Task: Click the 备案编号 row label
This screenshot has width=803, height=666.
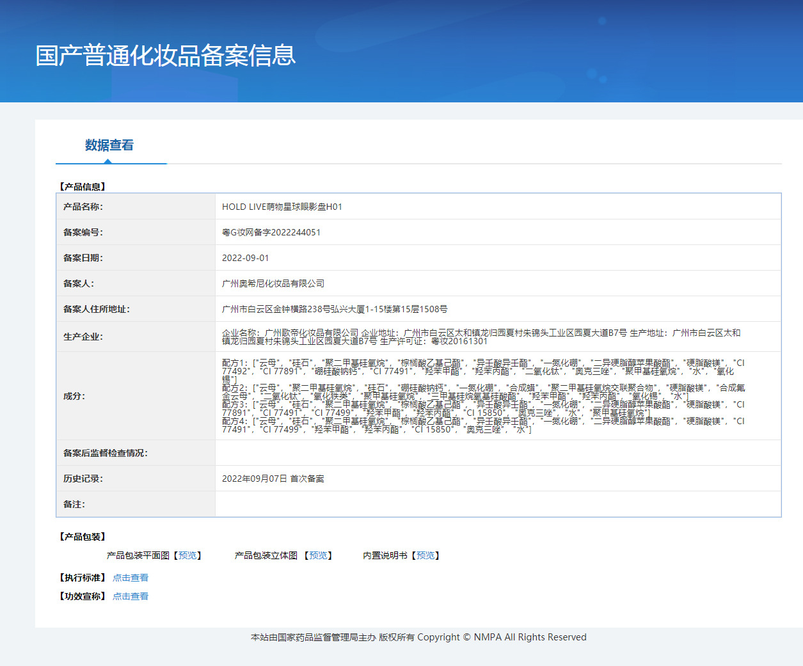Action: 83,232
